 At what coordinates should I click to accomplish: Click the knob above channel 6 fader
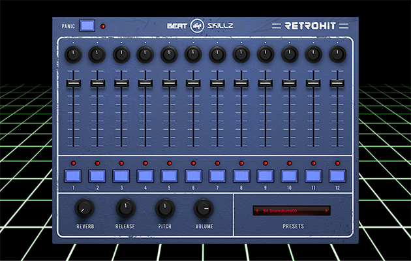[x=193, y=54]
